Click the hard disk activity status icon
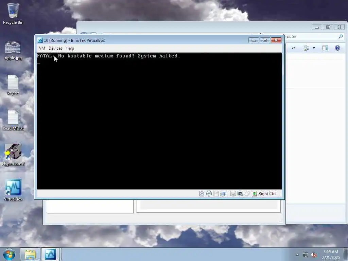The height and width of the screenshot is (261, 348). tap(202, 194)
